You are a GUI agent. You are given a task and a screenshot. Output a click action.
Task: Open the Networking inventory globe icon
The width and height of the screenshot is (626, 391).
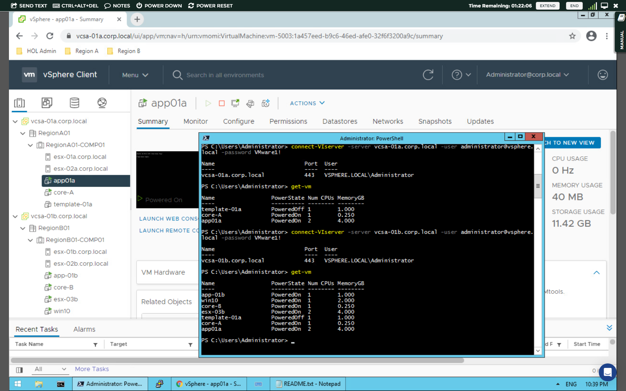[102, 102]
